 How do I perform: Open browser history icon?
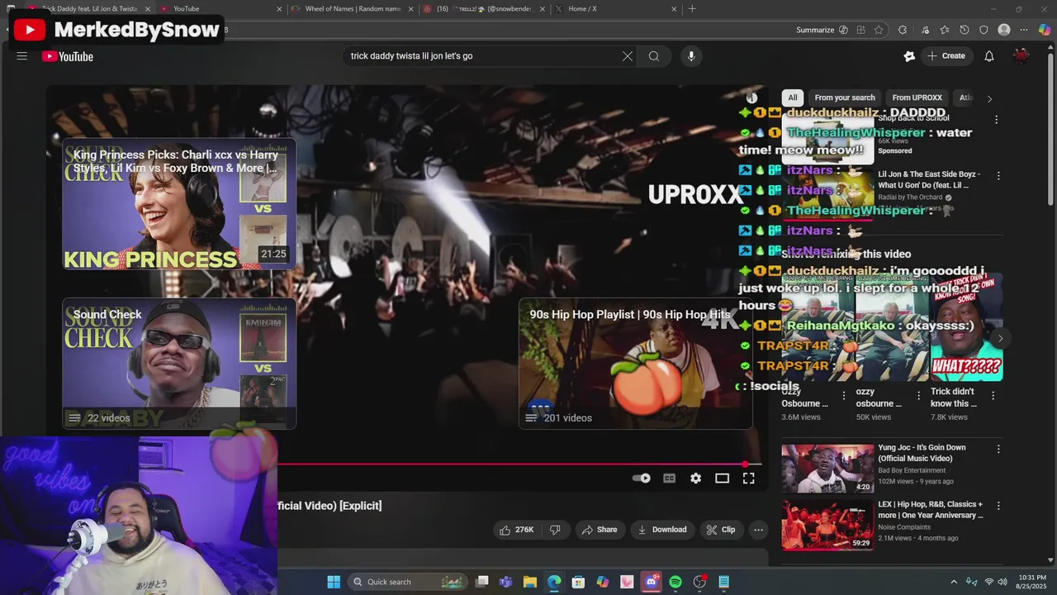[x=964, y=30]
